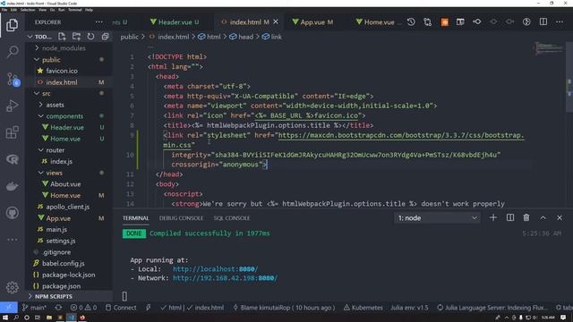
Task: Collapse the router folder
Action: click(x=69, y=150)
